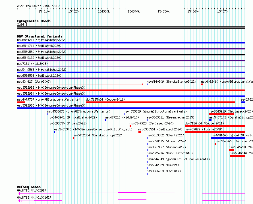Click esv3663511 (Besenbacher2015) label

171,117
